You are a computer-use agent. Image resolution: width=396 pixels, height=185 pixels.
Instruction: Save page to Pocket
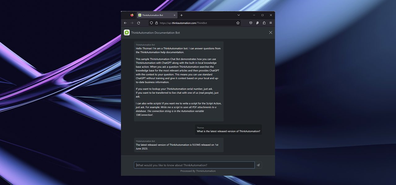pos(251,23)
